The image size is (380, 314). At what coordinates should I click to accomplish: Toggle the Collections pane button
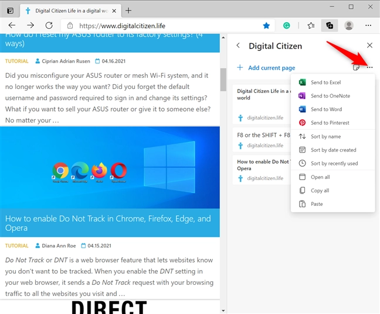330,25
